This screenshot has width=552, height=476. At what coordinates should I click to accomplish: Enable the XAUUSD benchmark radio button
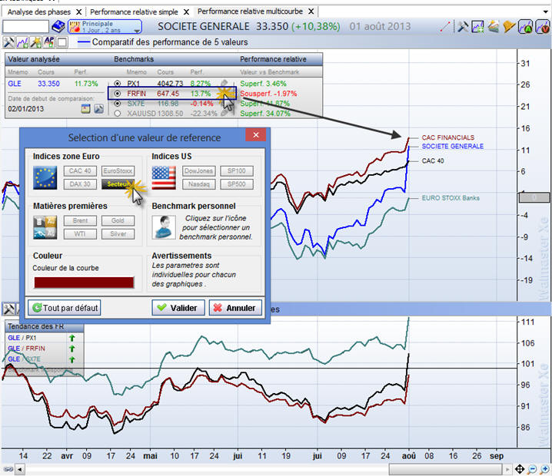click(x=117, y=113)
